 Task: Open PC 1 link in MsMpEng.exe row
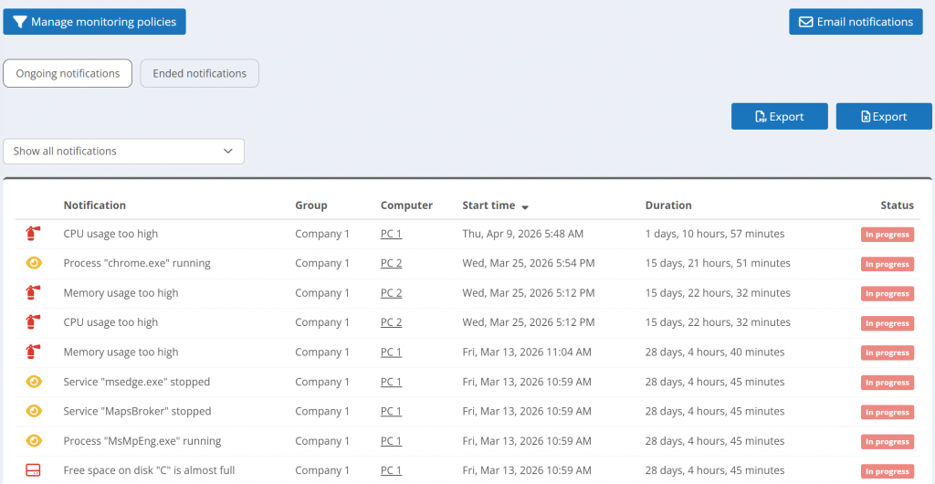pyautogui.click(x=391, y=441)
